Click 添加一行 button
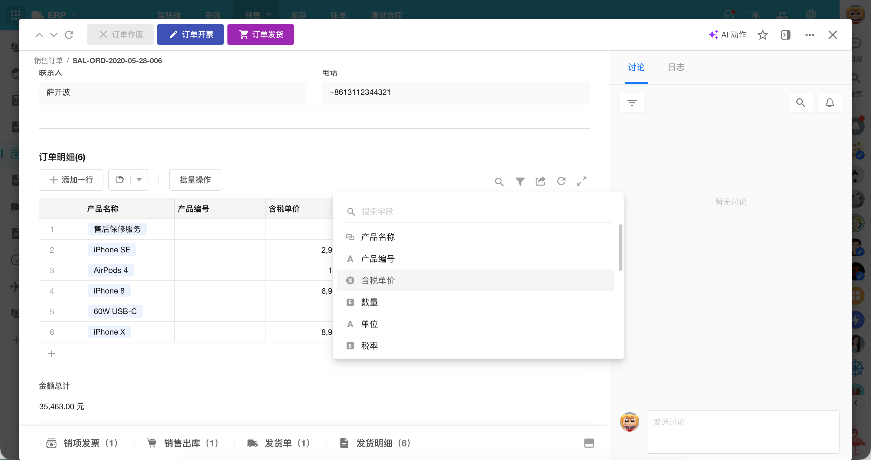871x460 pixels. [71, 180]
